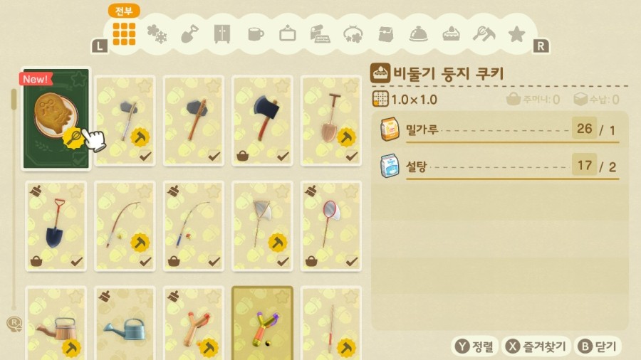Open the favorites star category tab
The height and width of the screenshot is (360, 641).
click(516, 34)
